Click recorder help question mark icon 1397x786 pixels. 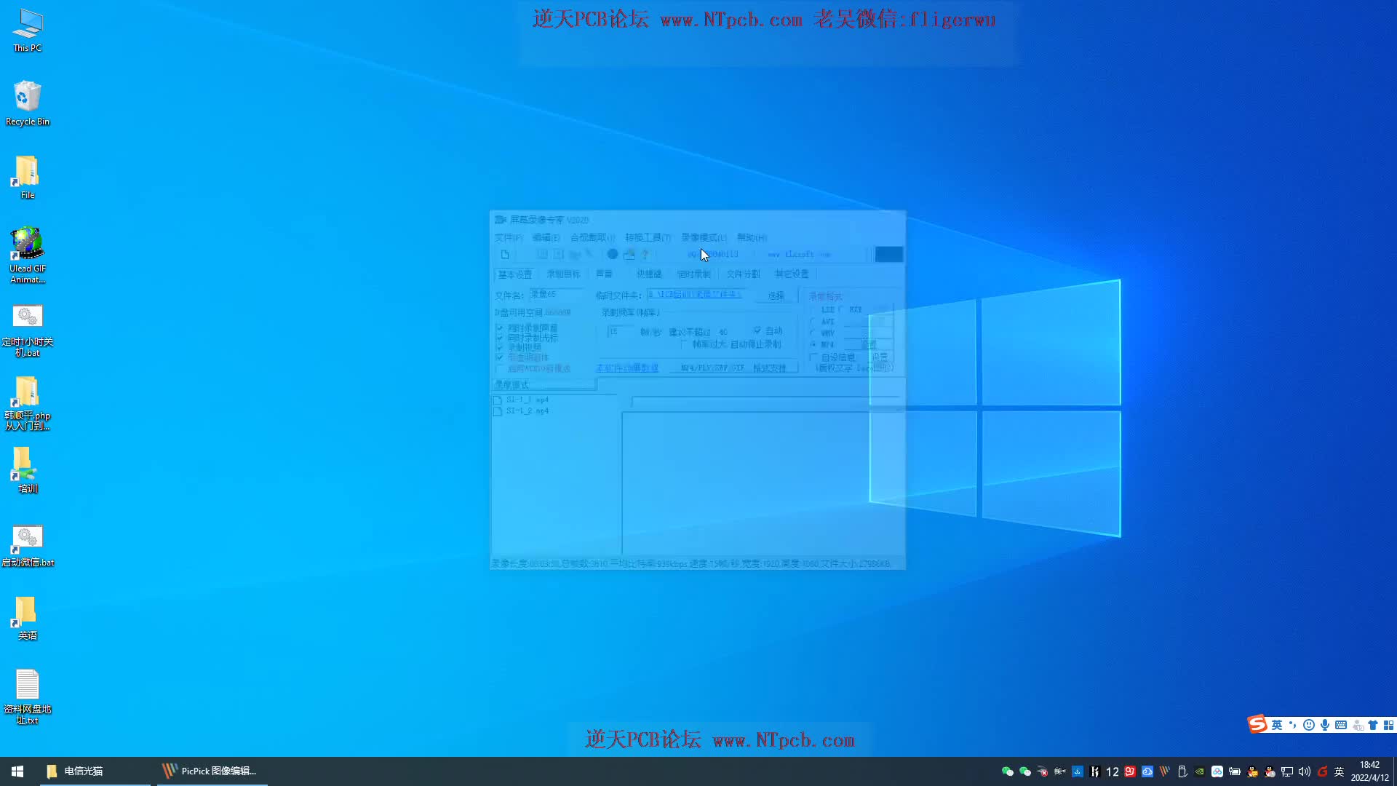[x=645, y=255]
